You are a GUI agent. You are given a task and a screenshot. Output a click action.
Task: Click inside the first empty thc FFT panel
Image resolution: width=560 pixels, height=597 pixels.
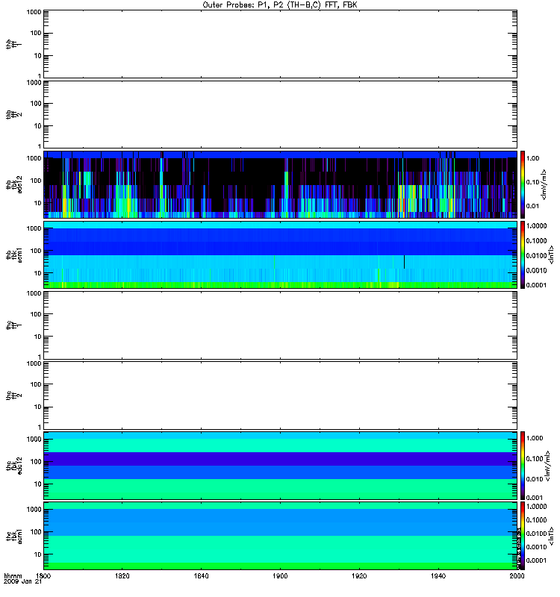coord(280,325)
